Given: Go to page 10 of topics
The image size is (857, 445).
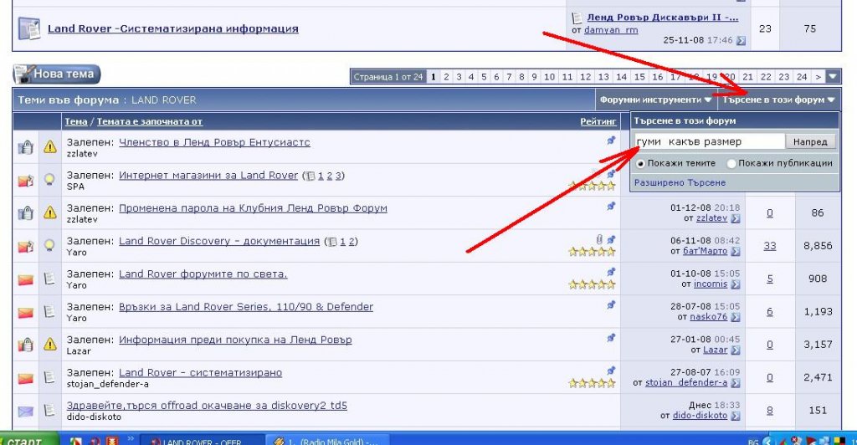Looking at the screenshot, I should tap(549, 77).
